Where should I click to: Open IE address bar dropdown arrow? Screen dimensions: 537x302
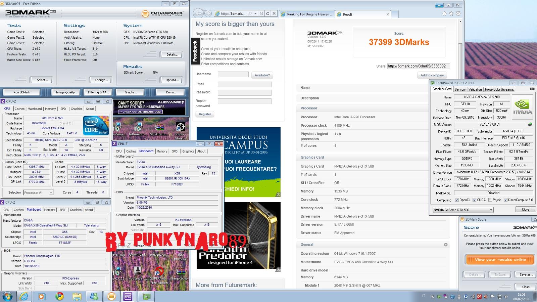click(x=255, y=14)
